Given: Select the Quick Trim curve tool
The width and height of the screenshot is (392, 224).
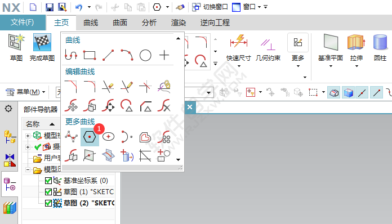Looking at the screenshot, I should click(108, 87).
